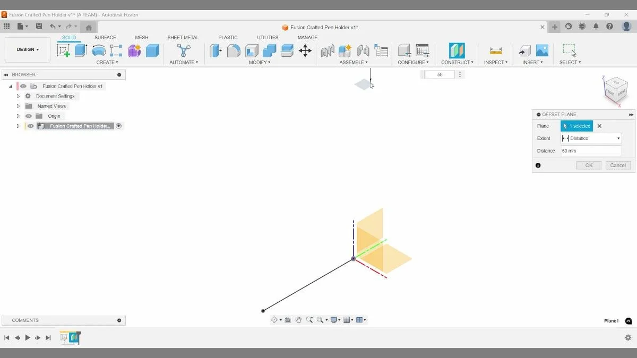The height and width of the screenshot is (358, 637).
Task: Click OK in the Offset Plane dialog
Action: 588,165
